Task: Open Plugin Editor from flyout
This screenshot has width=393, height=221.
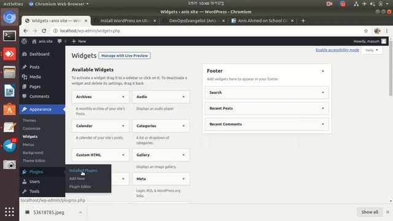Action: [x=80, y=187]
